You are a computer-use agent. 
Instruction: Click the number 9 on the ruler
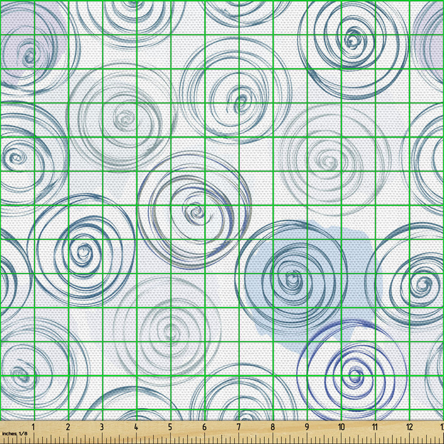pos(307,427)
